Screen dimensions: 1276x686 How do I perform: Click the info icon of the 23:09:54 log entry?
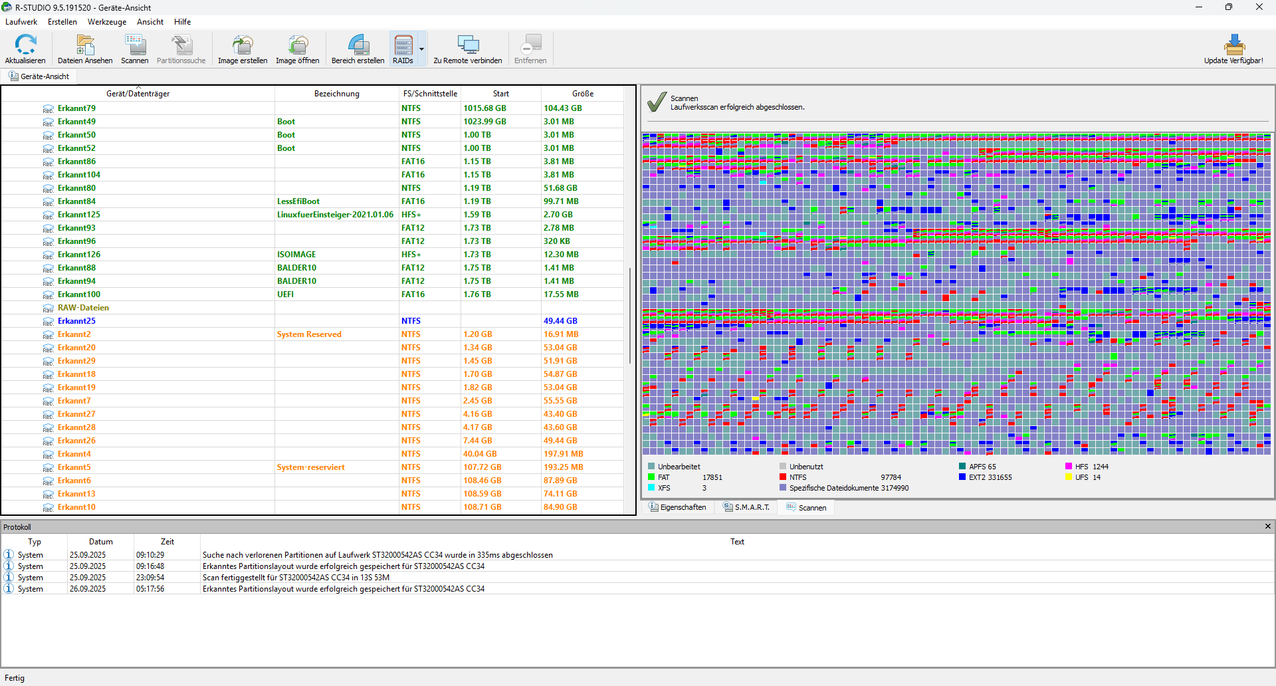pos(9,577)
